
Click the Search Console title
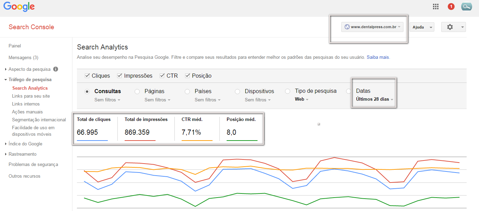point(31,27)
